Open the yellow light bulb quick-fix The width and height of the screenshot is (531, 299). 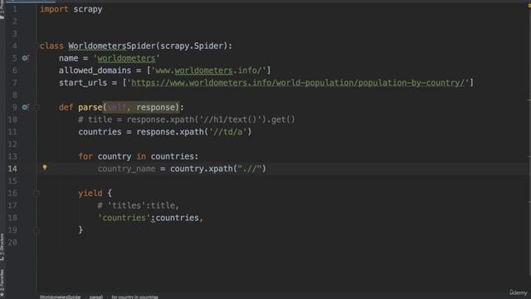[45, 168]
